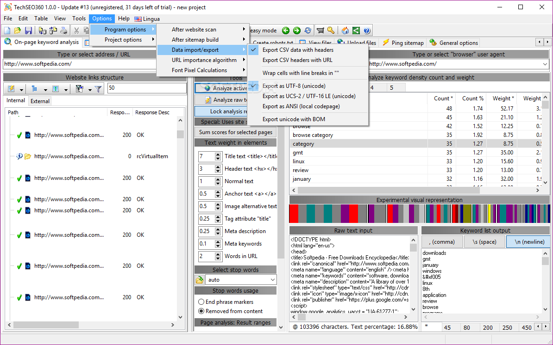Screen dimensions: 553x345
Task: Click the Open project folder icon
Action: click(x=17, y=31)
